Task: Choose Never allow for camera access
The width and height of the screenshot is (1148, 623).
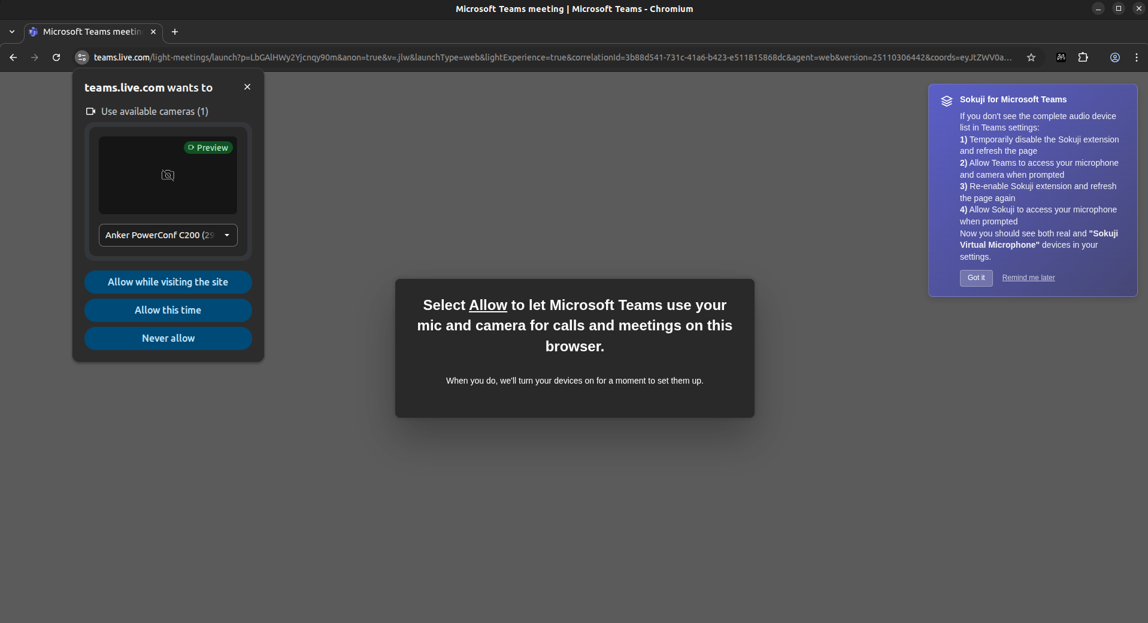Action: coord(168,338)
